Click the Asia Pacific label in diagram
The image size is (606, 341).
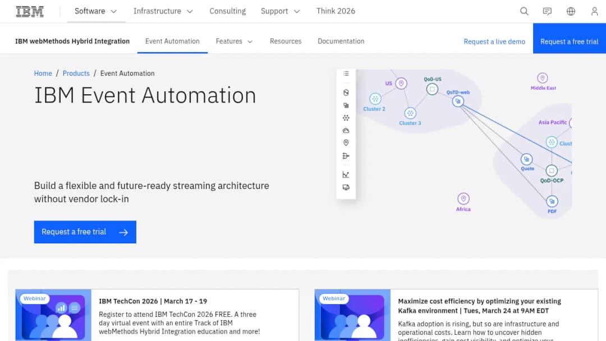(553, 122)
